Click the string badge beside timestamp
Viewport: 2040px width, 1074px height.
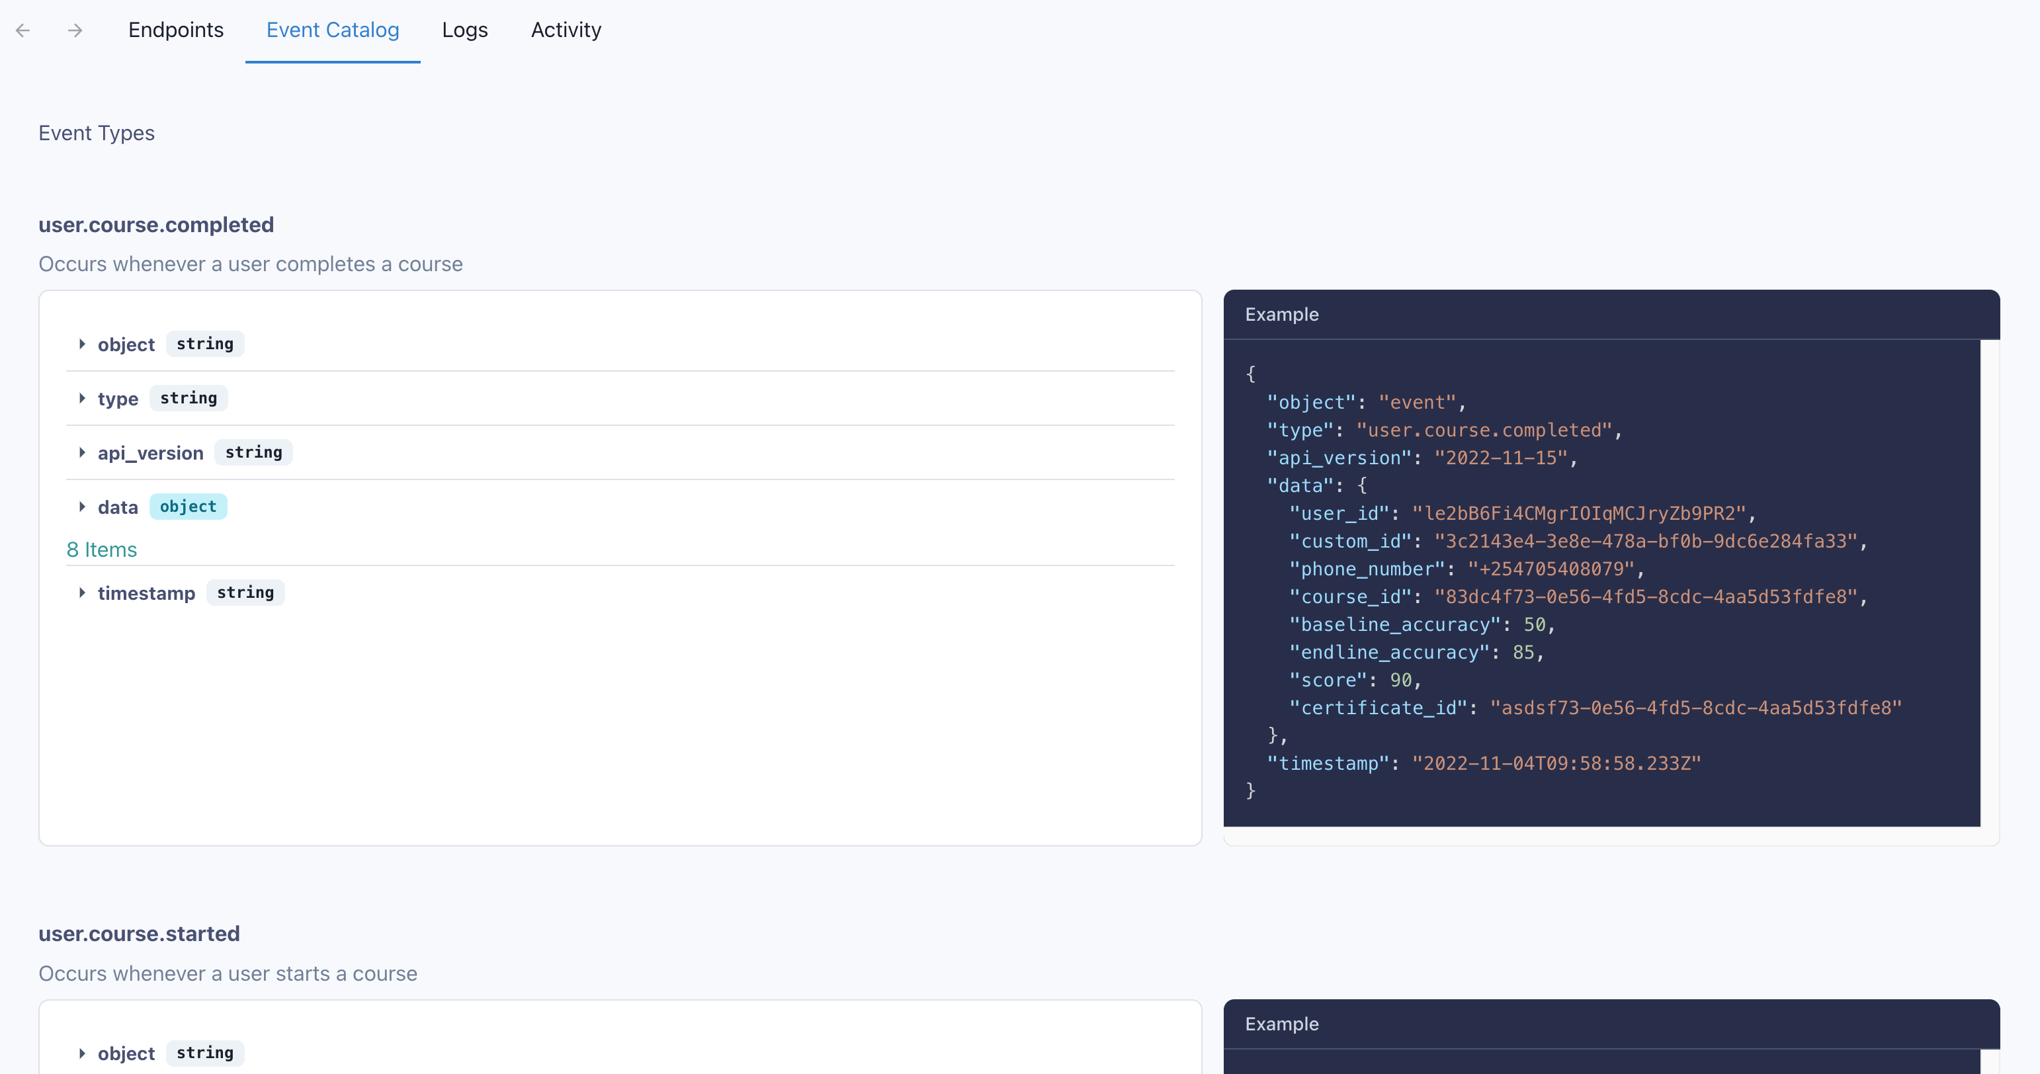click(245, 593)
